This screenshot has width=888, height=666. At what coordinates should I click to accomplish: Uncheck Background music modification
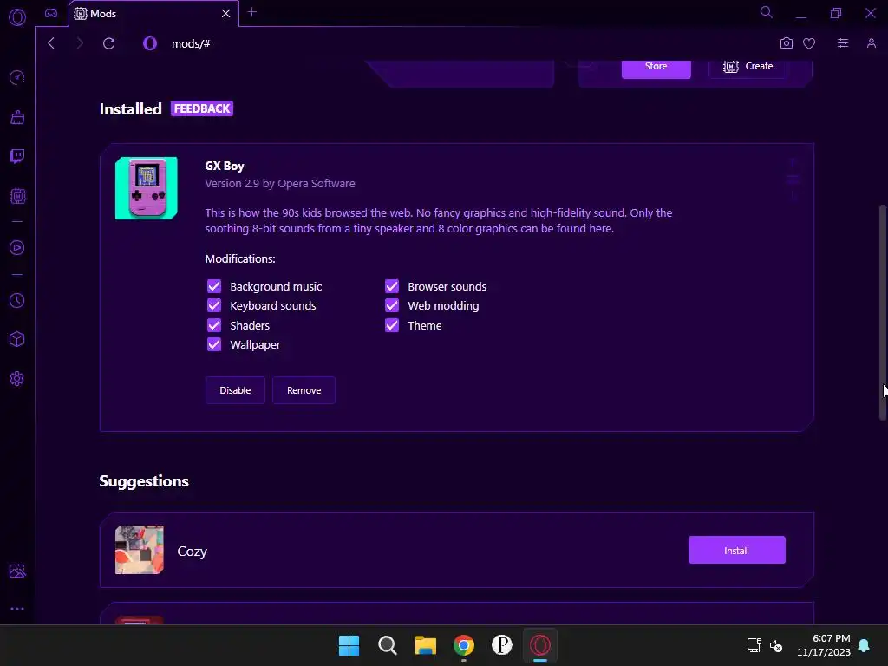click(214, 286)
